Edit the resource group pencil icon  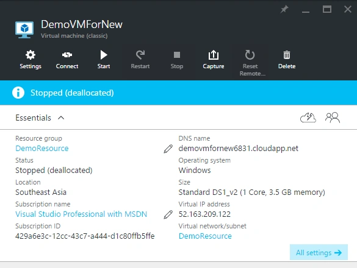point(168,149)
